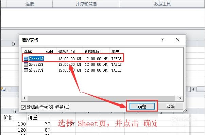Select the Sheet2$ table row

[x=73, y=64]
